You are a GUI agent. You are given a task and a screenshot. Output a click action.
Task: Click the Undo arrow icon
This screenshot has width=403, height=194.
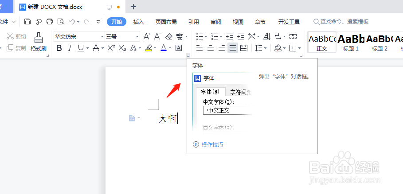[x=72, y=22]
